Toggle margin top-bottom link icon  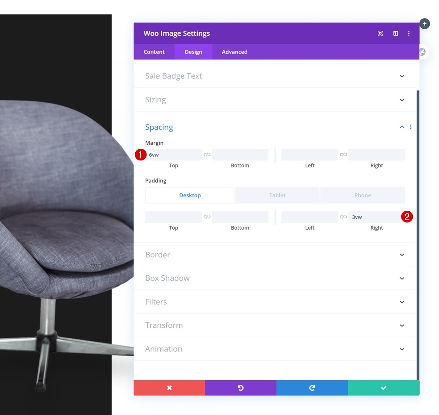tap(207, 155)
